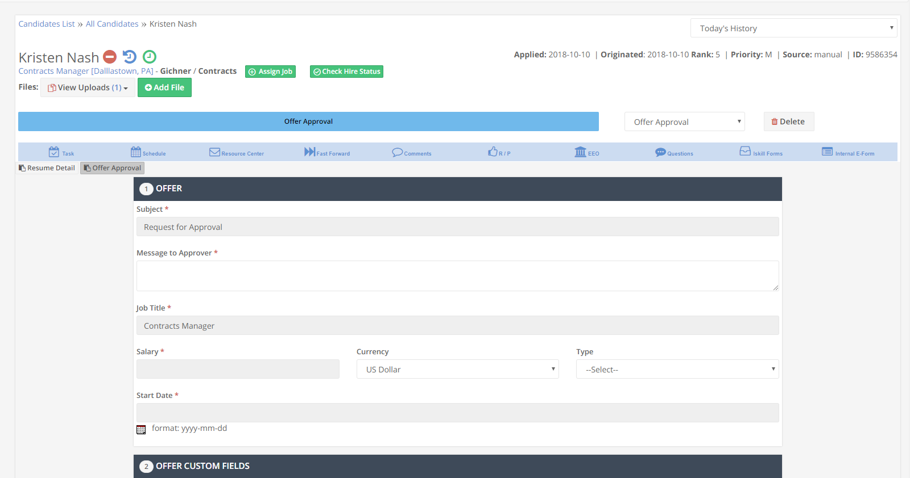This screenshot has width=910, height=478.
Task: Click the Message to Approver text area
Action: [457, 276]
